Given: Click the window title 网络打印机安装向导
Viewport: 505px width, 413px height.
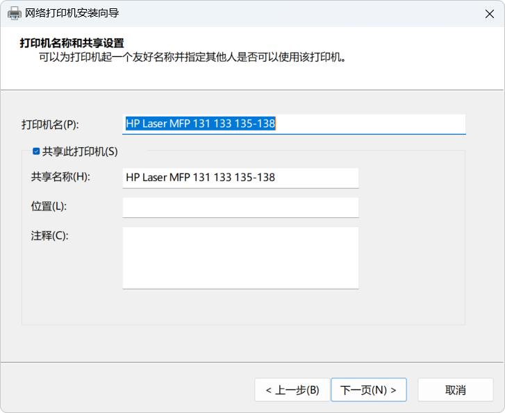Looking at the screenshot, I should tap(72, 13).
